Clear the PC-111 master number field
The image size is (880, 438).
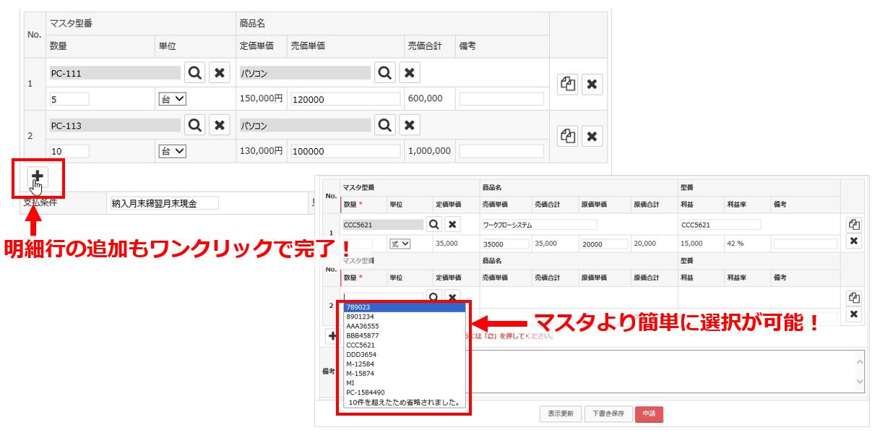220,73
